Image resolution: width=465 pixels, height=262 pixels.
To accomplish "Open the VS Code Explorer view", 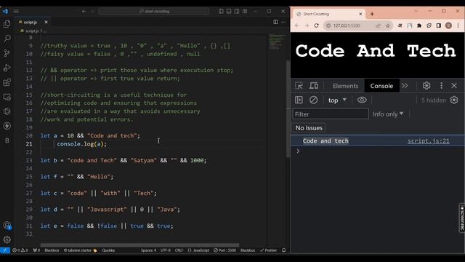I will [x=7, y=24].
